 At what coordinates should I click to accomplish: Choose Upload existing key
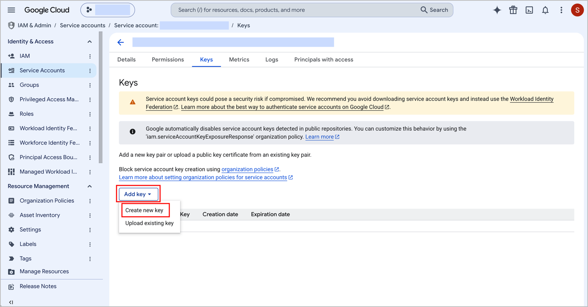(x=149, y=223)
